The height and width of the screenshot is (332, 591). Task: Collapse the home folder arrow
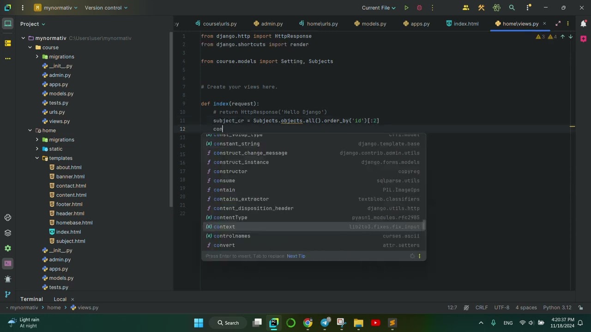coord(30,130)
